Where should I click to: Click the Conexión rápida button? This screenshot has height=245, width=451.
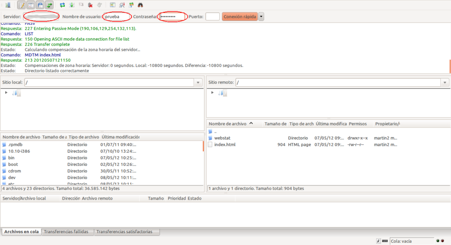click(x=240, y=17)
